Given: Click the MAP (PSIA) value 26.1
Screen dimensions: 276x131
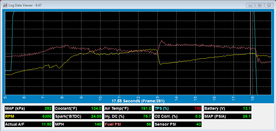Looking at the screenshot, I should click(x=247, y=117).
